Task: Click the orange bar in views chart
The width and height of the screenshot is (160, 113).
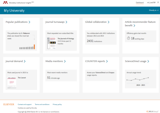Action: click(x=34, y=47)
